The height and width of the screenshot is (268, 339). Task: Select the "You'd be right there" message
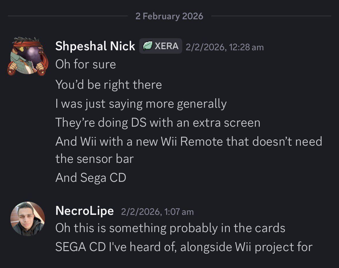[x=108, y=85]
